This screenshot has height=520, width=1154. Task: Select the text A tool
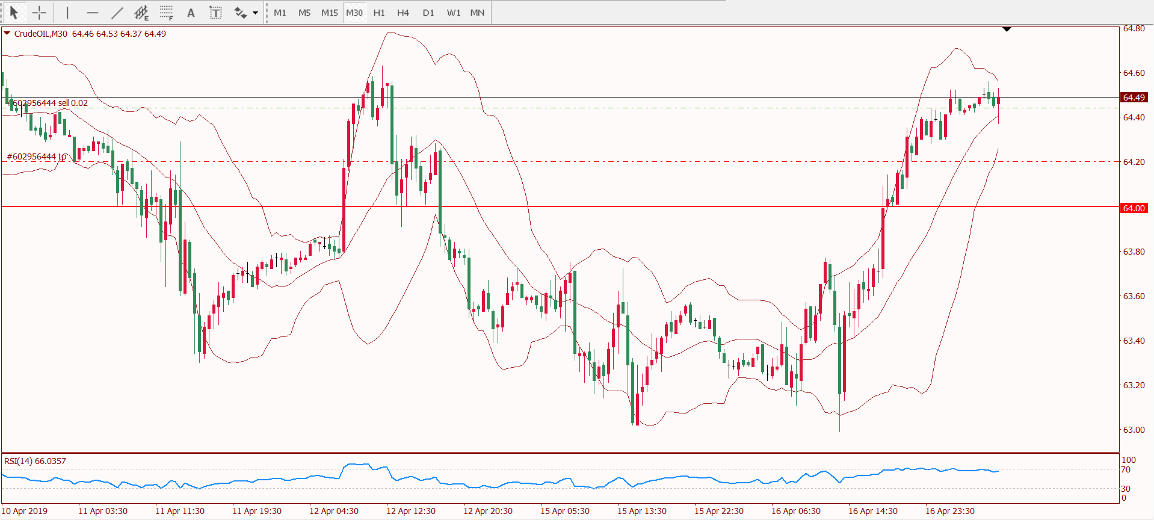coord(191,12)
